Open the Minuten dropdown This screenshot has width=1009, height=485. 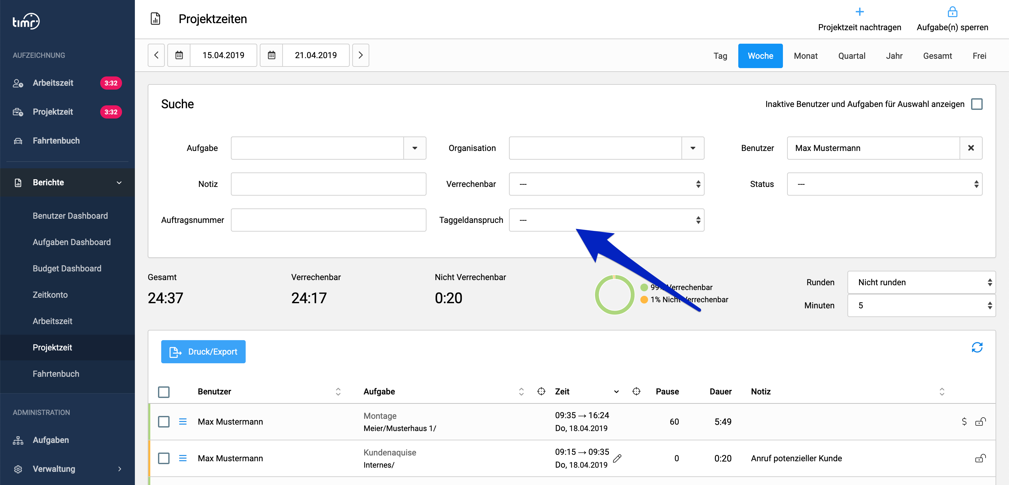click(x=921, y=305)
